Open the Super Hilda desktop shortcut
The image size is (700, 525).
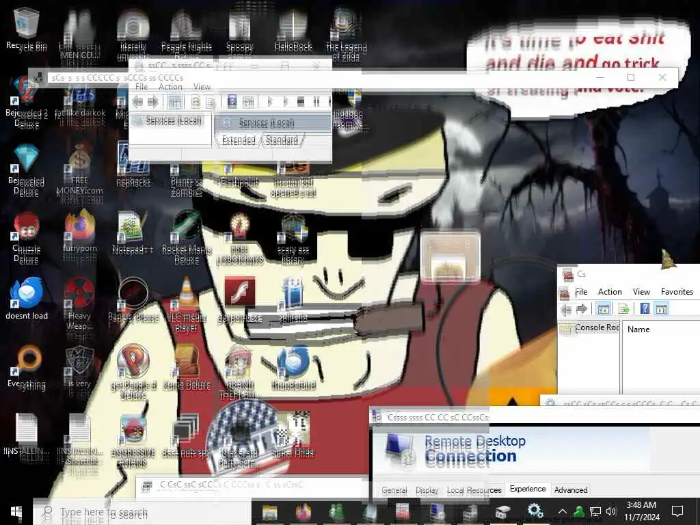[x=293, y=435]
